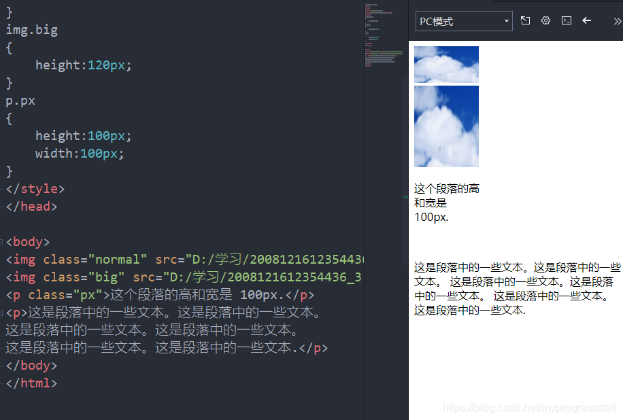
Task: Open the console terminal icon in preview toolbar
Action: click(567, 20)
